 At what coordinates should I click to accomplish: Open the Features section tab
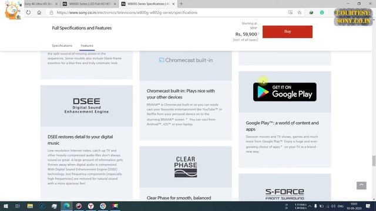[x=87, y=46]
